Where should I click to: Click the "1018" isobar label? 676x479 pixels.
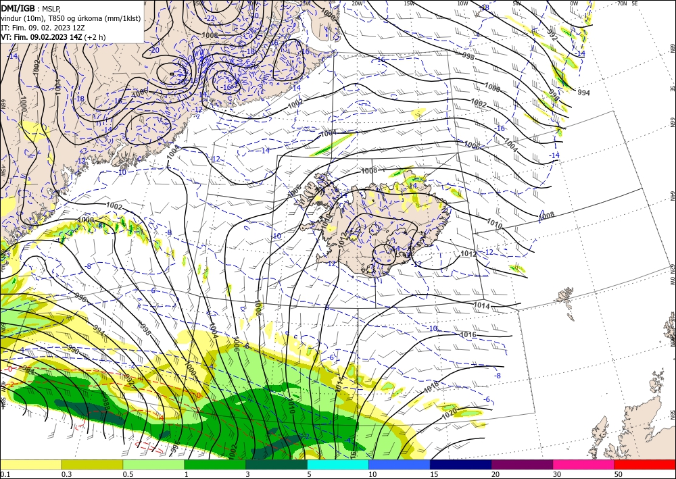coord(431,387)
